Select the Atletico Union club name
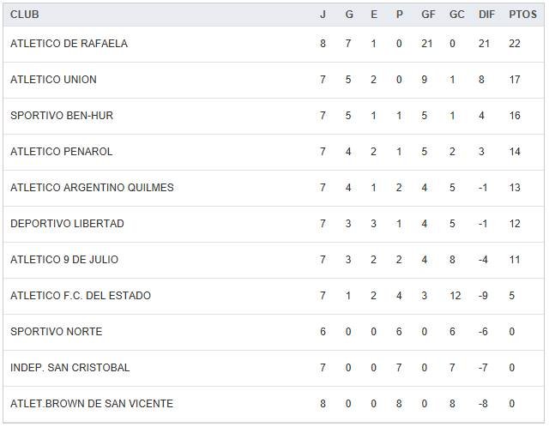The image size is (549, 427). 53,80
